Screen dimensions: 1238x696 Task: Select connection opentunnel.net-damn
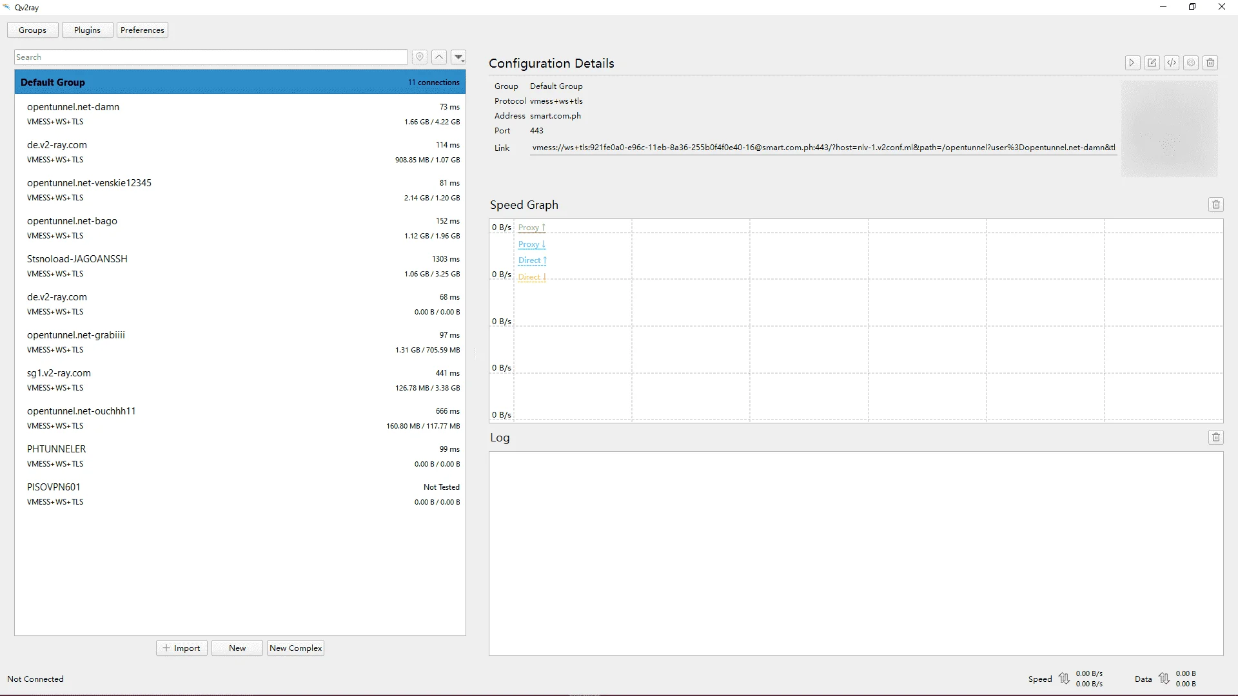point(240,114)
